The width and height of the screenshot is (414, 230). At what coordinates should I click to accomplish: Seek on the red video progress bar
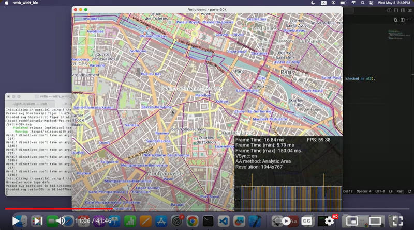click(58, 209)
